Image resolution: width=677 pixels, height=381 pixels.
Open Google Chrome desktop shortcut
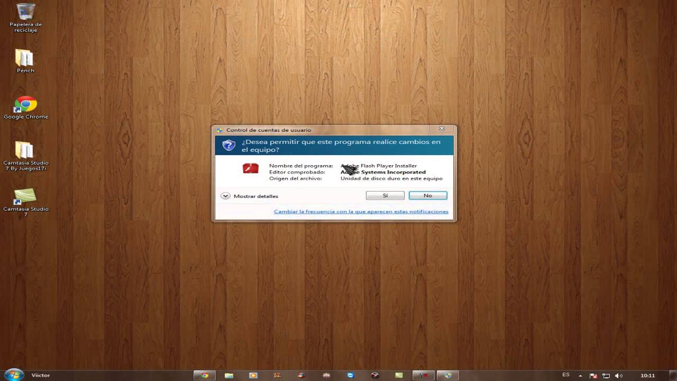(25, 107)
